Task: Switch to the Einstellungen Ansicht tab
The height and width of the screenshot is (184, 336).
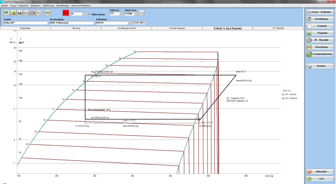Action: point(127,28)
